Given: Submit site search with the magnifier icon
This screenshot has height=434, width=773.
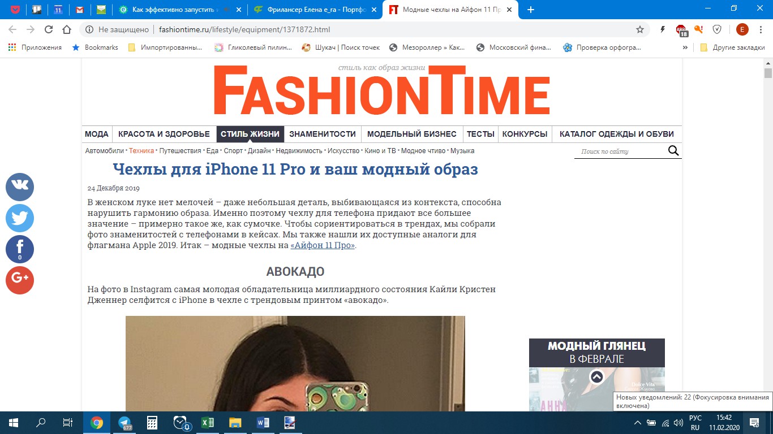Looking at the screenshot, I should 673,150.
